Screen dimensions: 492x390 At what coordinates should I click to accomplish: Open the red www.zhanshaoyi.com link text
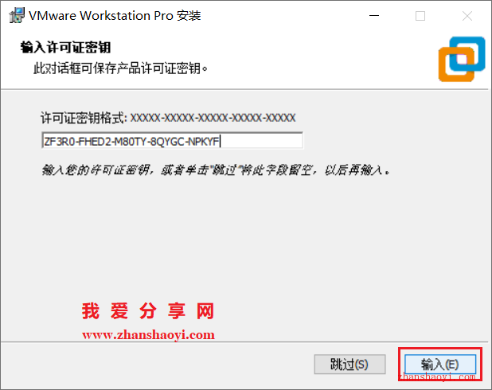148,335
